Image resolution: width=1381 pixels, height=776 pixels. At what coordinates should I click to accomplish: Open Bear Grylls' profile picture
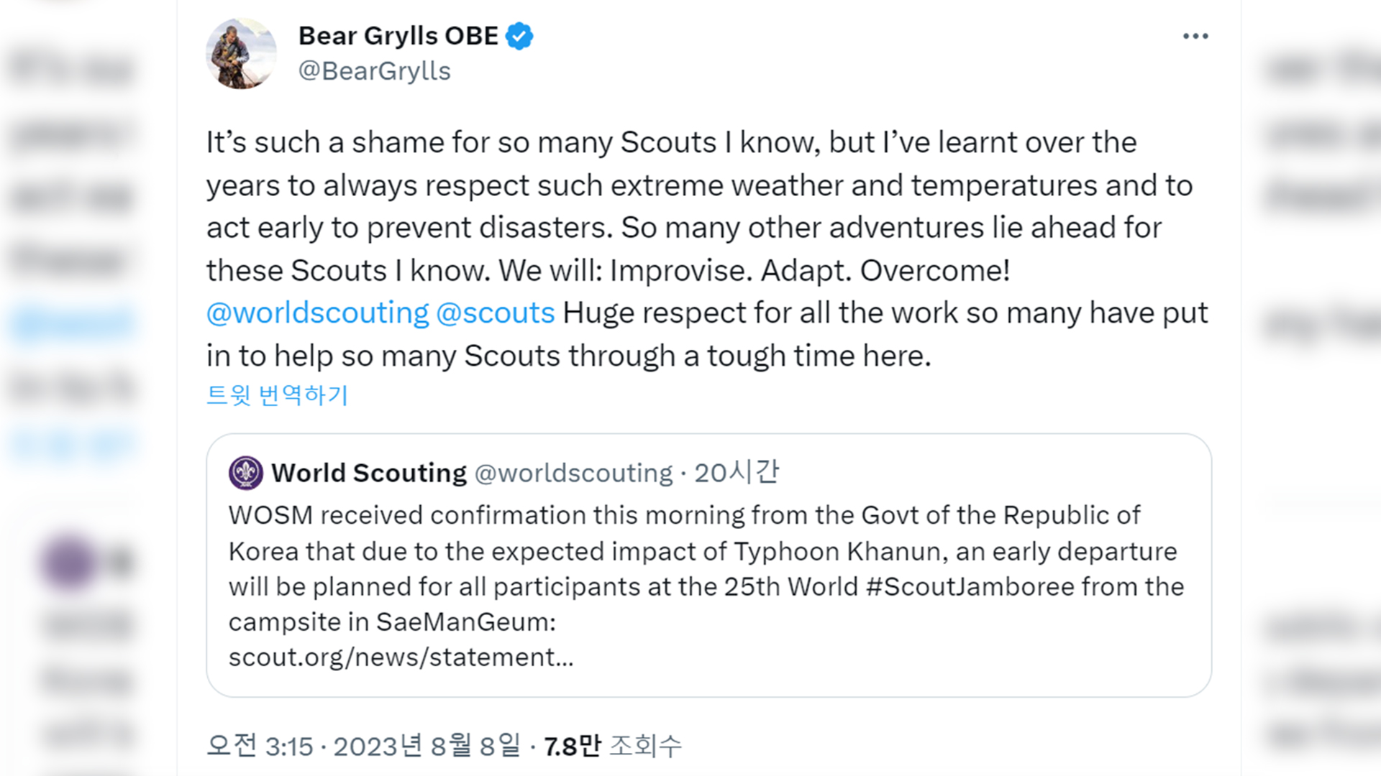(241, 54)
